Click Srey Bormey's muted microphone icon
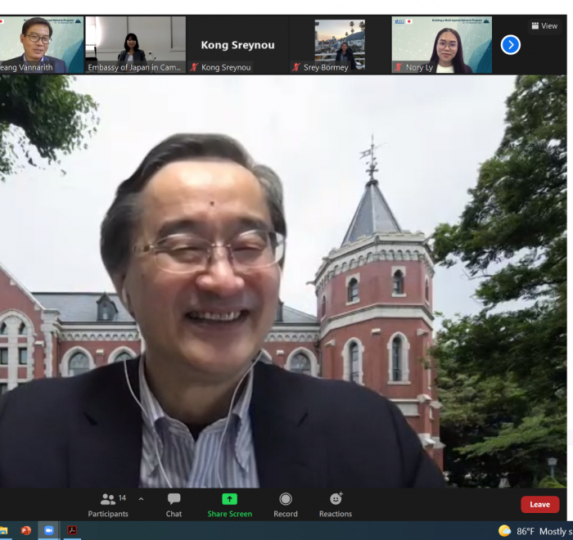573x540 pixels. [x=296, y=68]
